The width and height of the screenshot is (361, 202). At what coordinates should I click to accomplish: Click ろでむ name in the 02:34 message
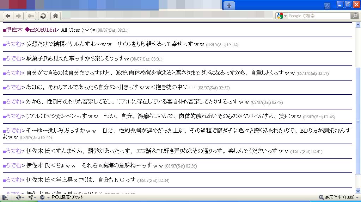click(14, 180)
